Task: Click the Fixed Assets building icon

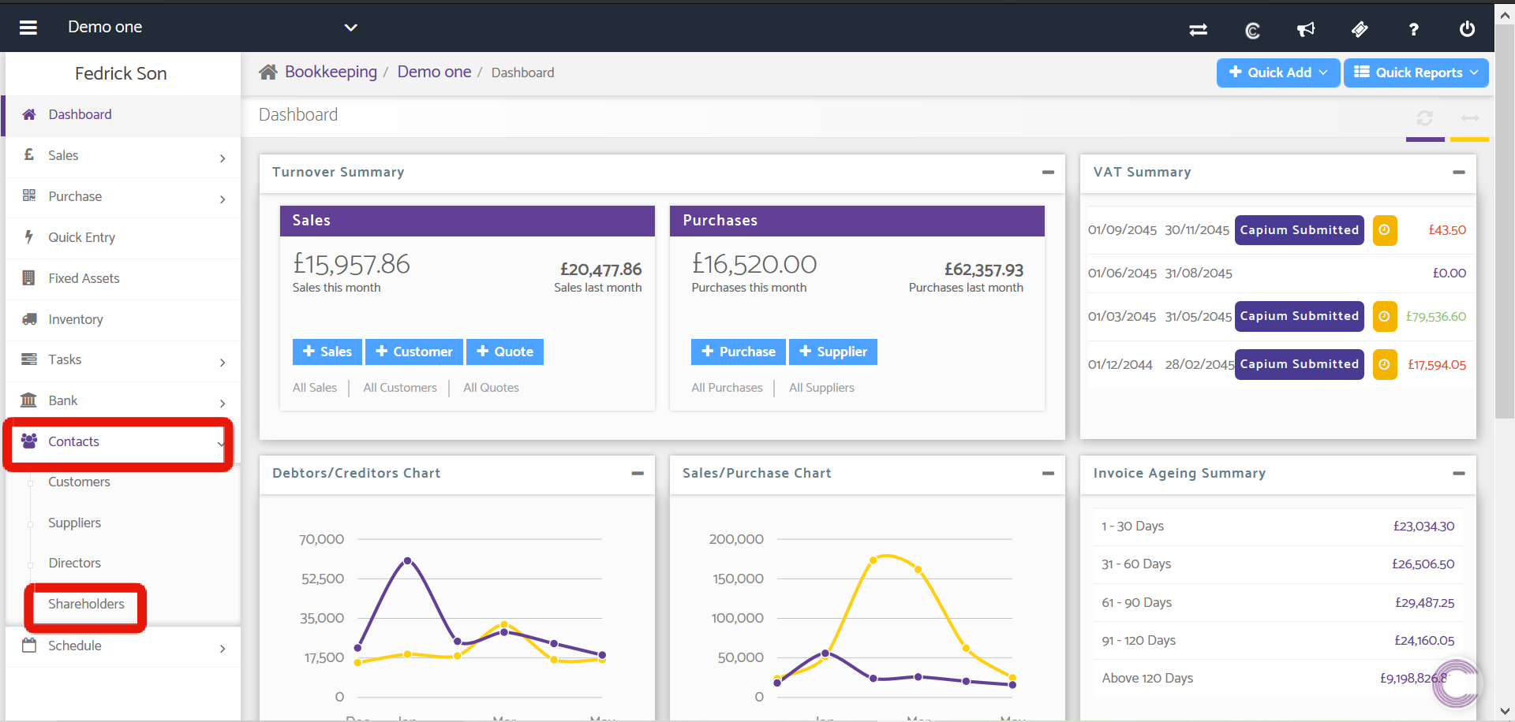Action: tap(29, 277)
